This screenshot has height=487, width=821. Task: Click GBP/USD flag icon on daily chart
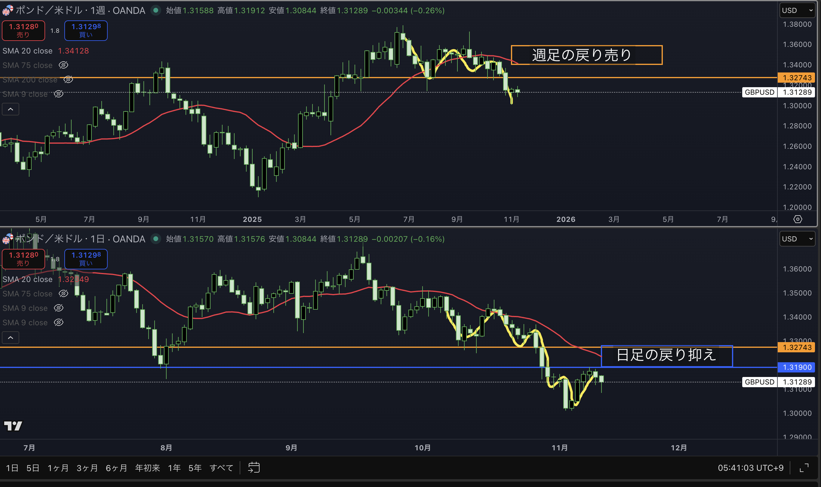click(7, 239)
